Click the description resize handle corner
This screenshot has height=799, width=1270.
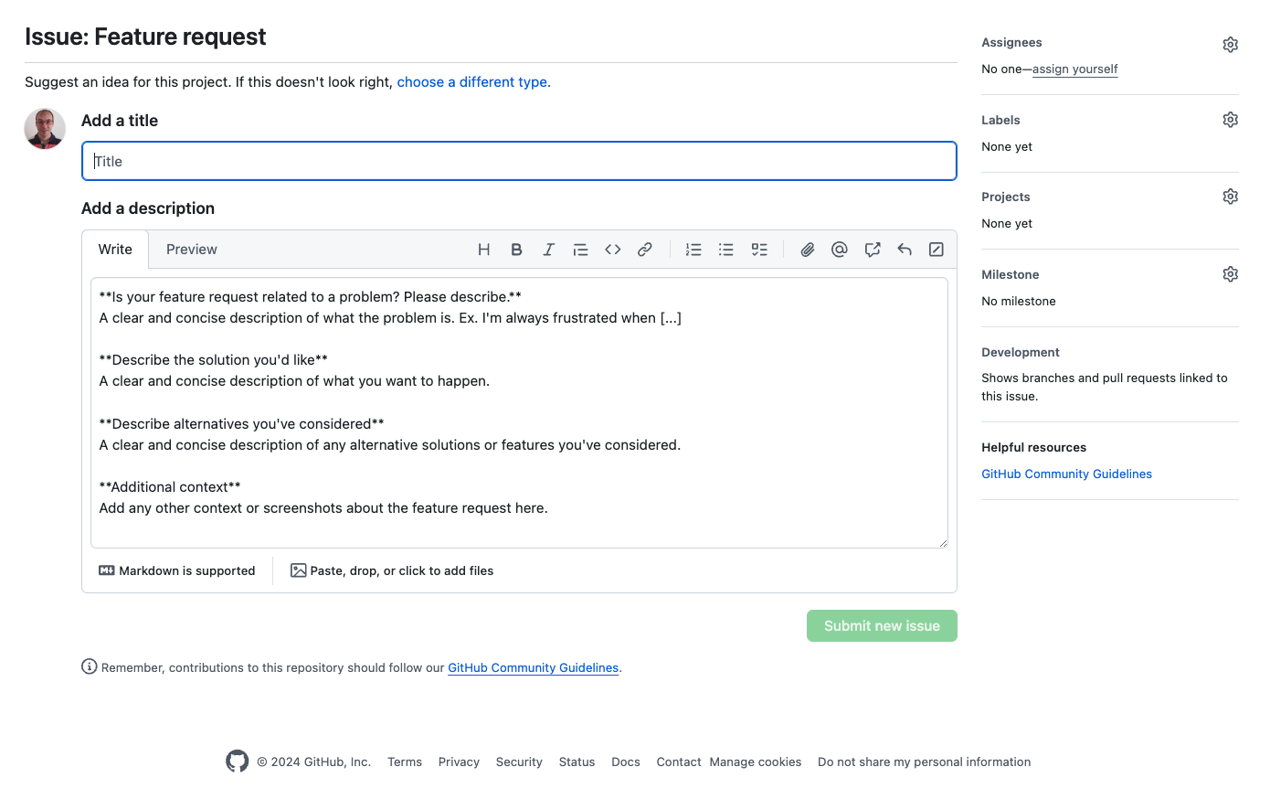(943, 543)
